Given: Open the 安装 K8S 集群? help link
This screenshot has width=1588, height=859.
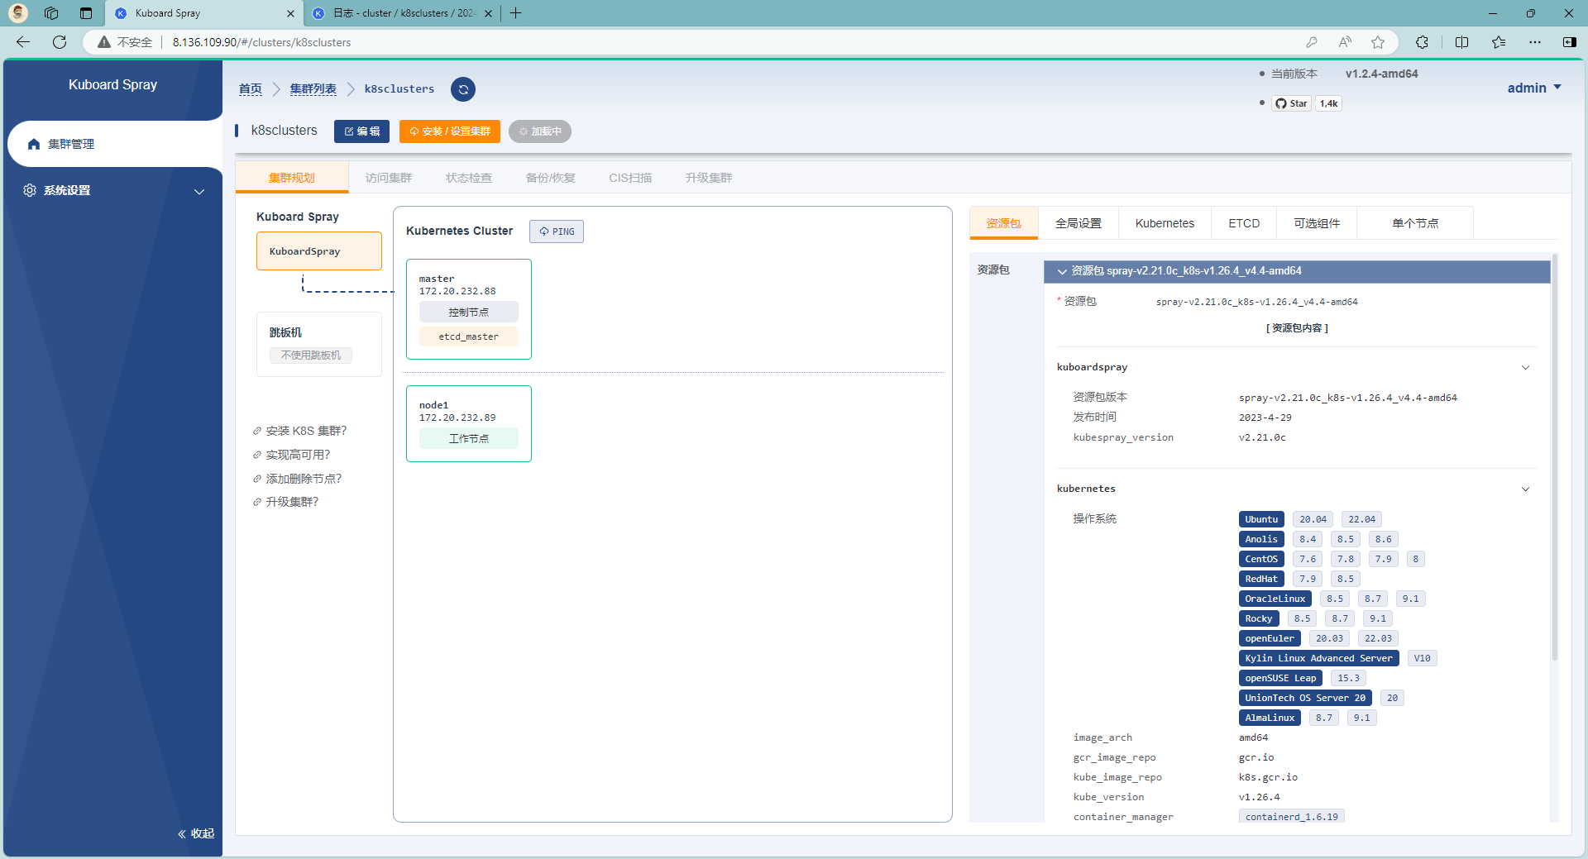Looking at the screenshot, I should (x=305, y=431).
